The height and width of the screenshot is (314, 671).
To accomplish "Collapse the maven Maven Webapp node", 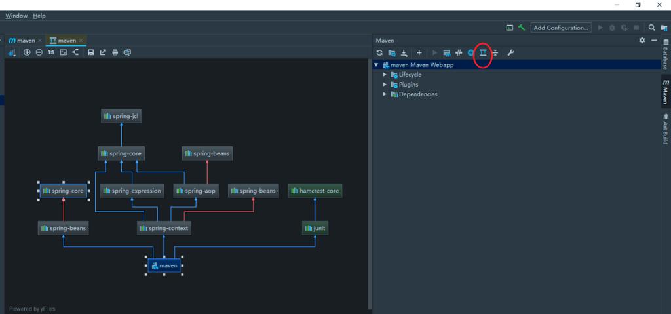I will [x=376, y=65].
